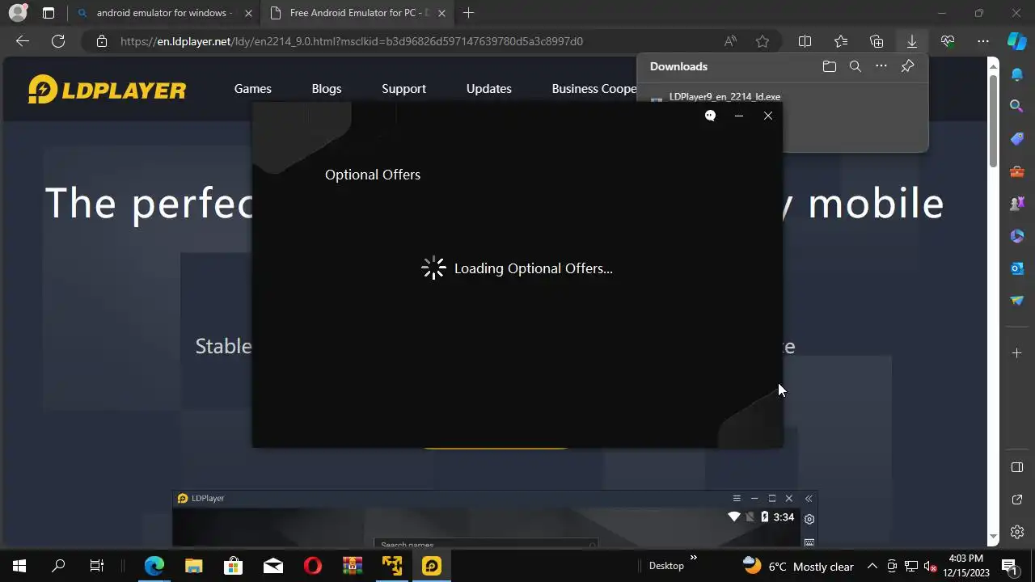
Task: Open the Support menu item
Action: [x=403, y=89]
